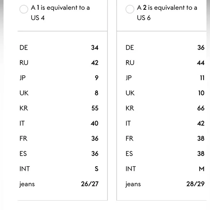Screen dimensions: 210x210
Task: Click RU value 44 in the size 2 card
Action: click(201, 63)
